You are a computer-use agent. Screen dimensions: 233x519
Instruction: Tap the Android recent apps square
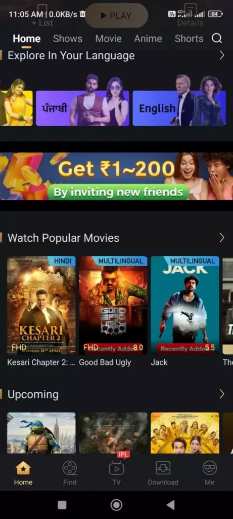pyautogui.click(x=62, y=505)
